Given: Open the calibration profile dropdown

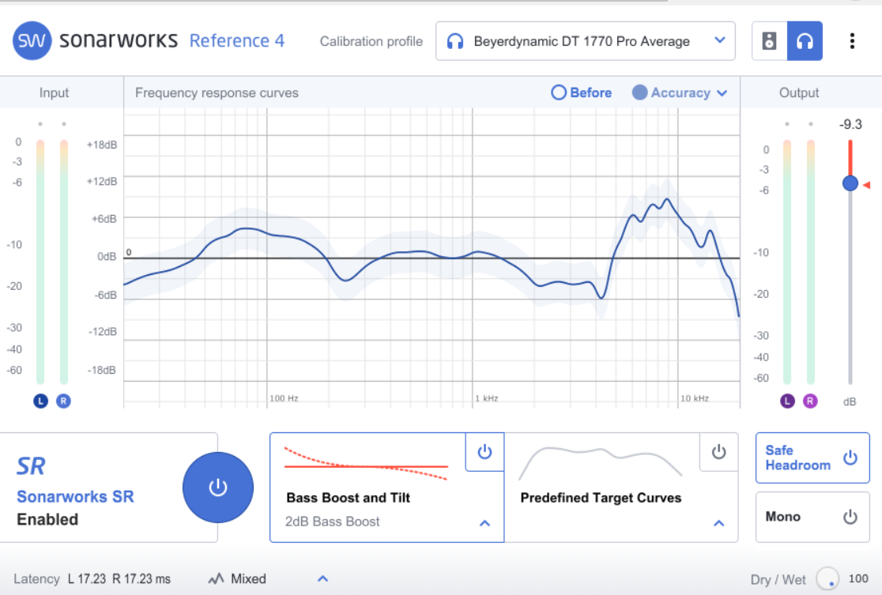Looking at the screenshot, I should click(x=585, y=40).
